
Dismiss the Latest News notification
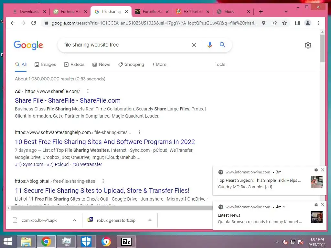[x=323, y=205]
